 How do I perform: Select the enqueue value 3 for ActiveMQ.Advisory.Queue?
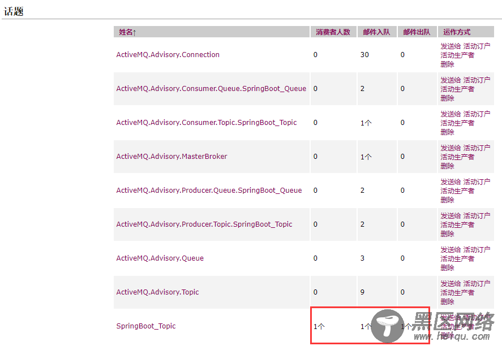[362, 258]
